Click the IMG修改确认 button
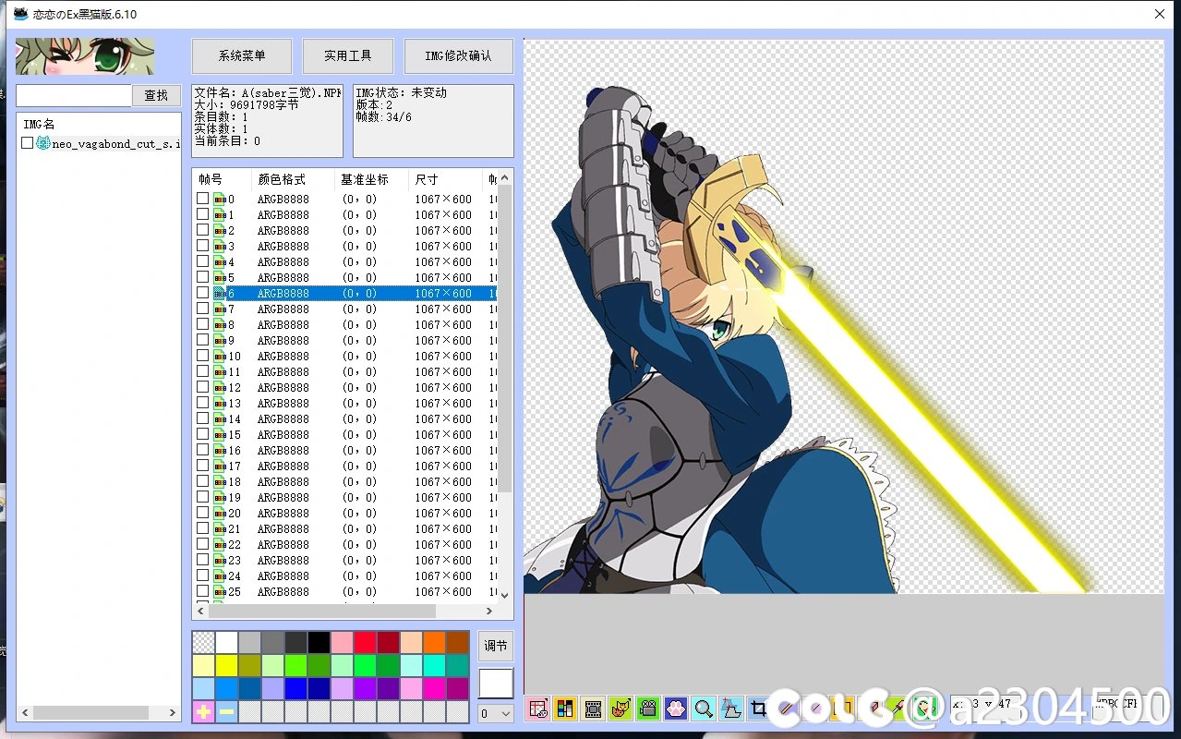Screen dimensions: 1181x739 point(459,55)
